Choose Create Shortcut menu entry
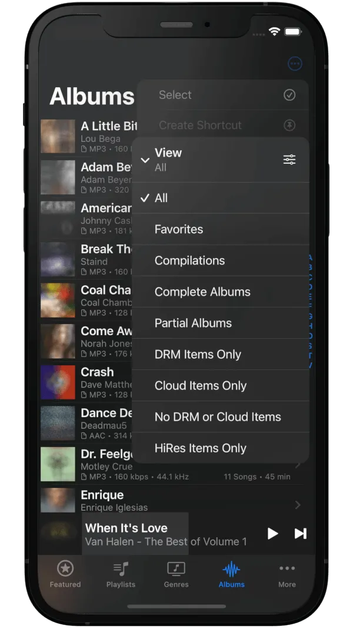Image resolution: width=353 pixels, height=628 pixels. pos(222,125)
